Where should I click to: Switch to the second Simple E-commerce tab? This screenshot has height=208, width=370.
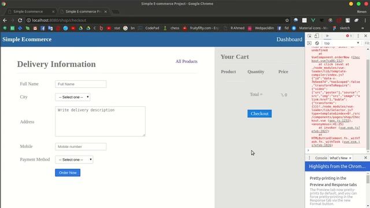83,12
